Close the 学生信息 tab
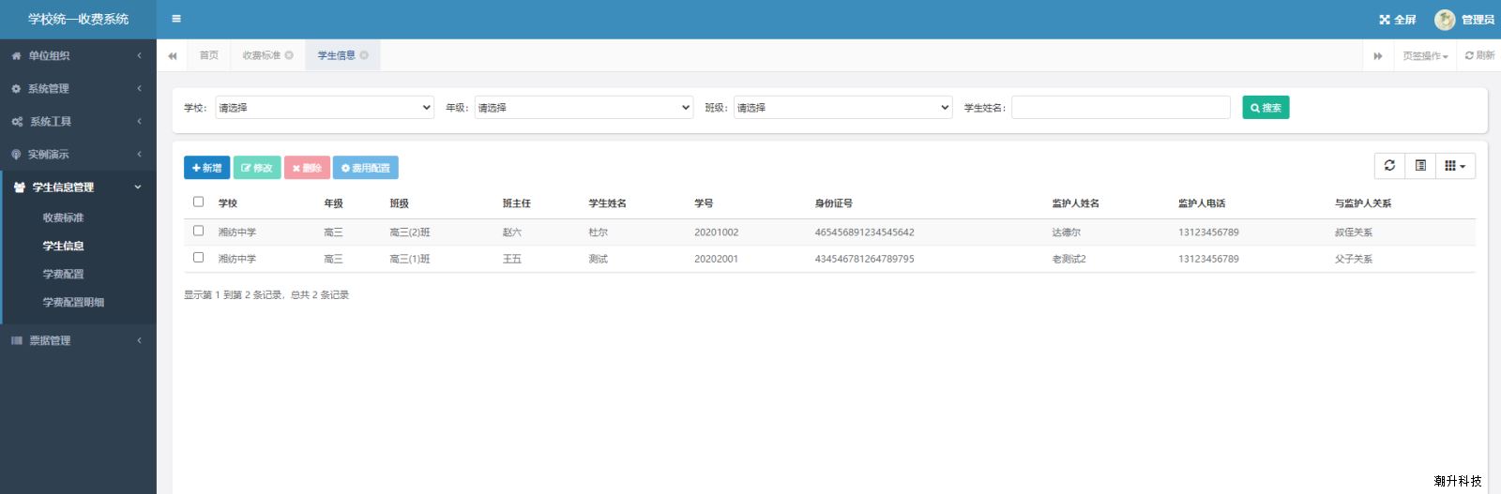This screenshot has height=494, width=1501. tap(364, 55)
